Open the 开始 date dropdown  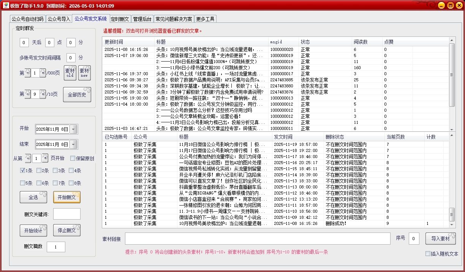tap(74, 129)
